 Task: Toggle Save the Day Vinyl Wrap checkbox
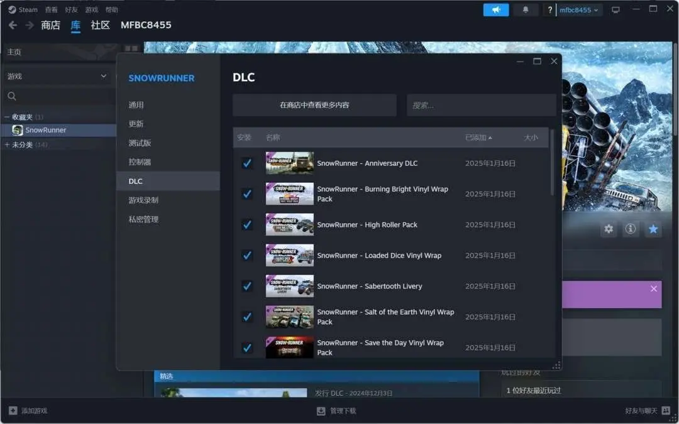pyautogui.click(x=247, y=347)
